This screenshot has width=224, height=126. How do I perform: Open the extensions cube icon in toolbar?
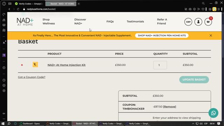[x=210, y=9]
